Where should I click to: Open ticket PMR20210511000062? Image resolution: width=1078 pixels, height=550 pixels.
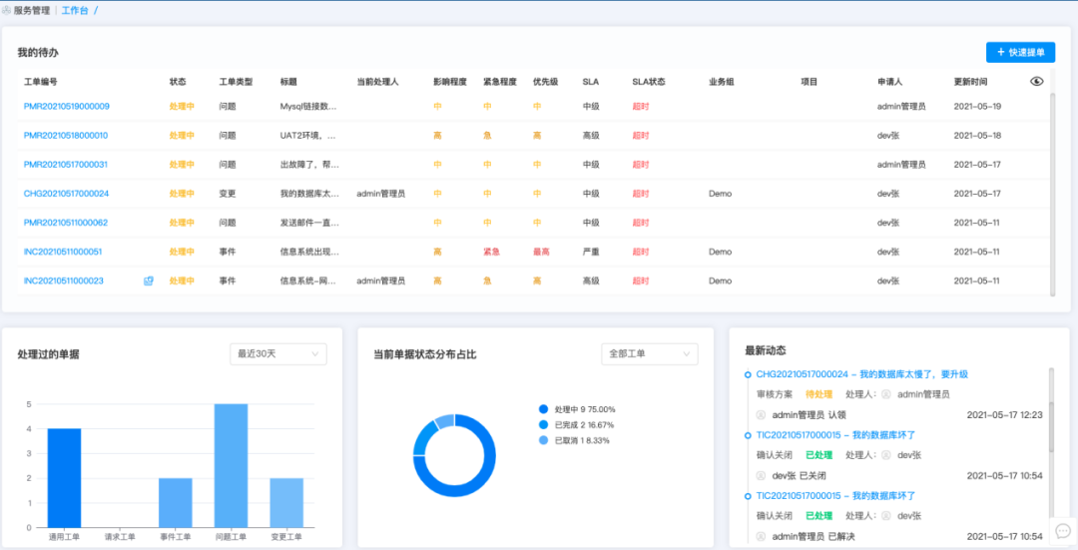(x=65, y=223)
